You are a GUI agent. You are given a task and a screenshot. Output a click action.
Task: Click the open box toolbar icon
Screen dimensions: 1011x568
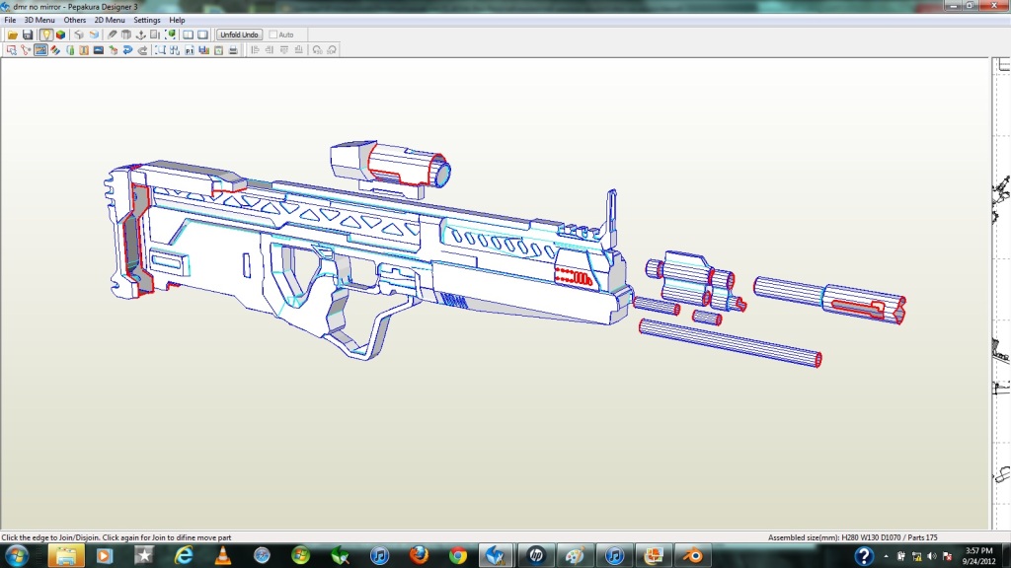coord(126,35)
